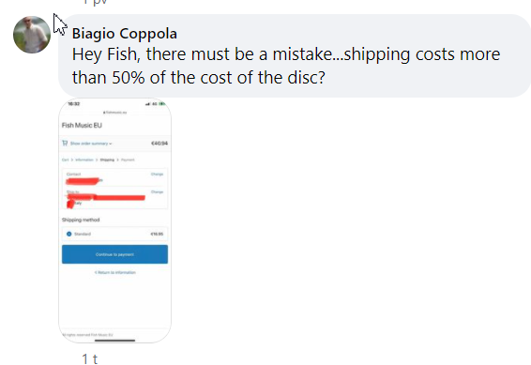Click Change link beside Contact
531x365 pixels.
coord(157,174)
